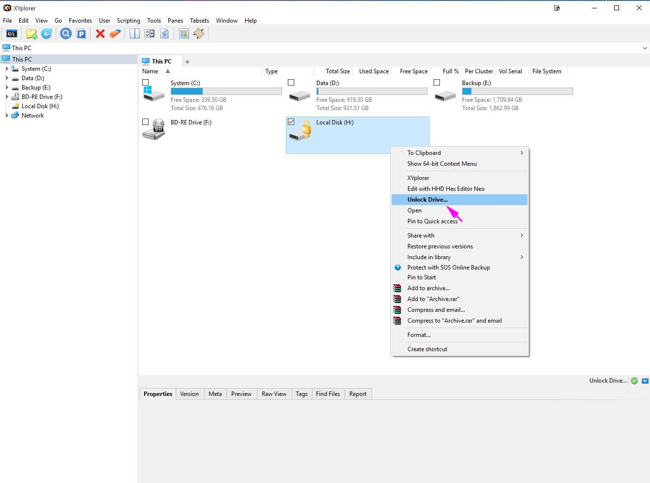Uncheck the Local Disk (H:) checkbox
Viewport: 650px width, 483px height.
[291, 122]
